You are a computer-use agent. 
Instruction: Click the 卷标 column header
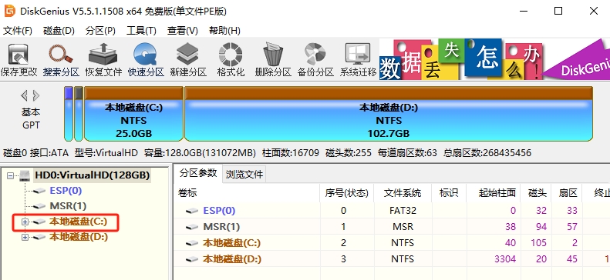247,193
